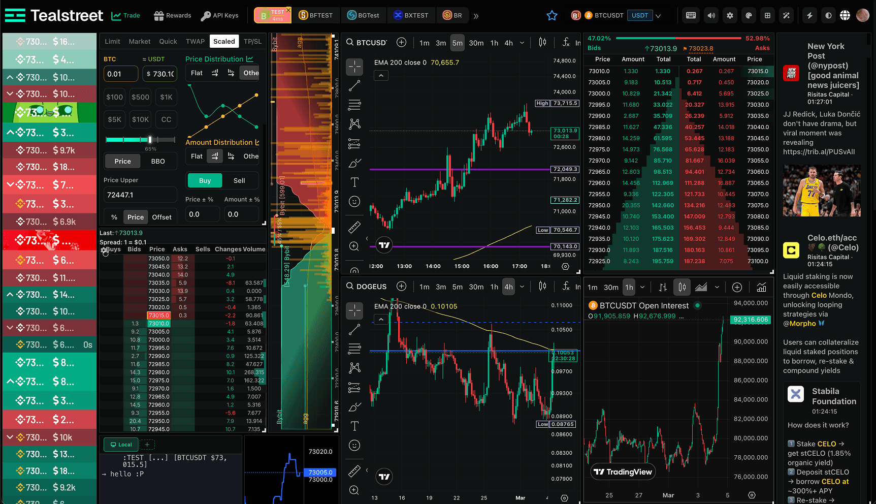Open the New York Post news image thumbnail
876x504 pixels.
(822, 191)
